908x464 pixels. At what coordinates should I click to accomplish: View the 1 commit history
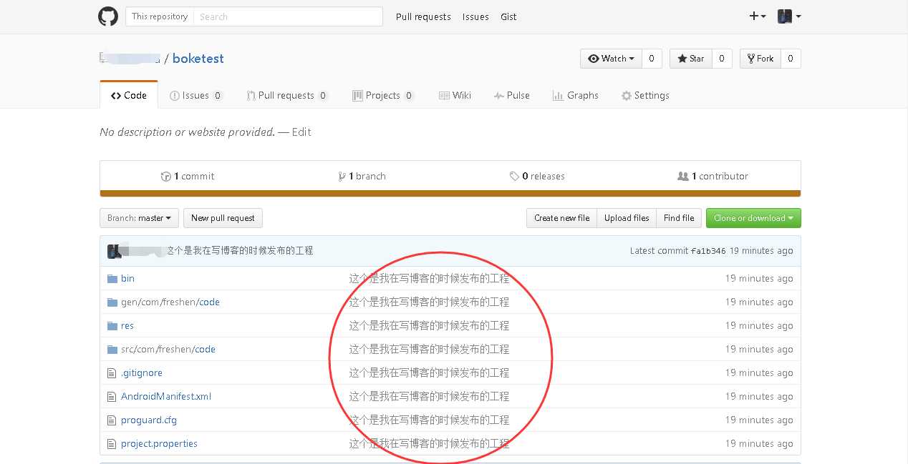(x=188, y=176)
